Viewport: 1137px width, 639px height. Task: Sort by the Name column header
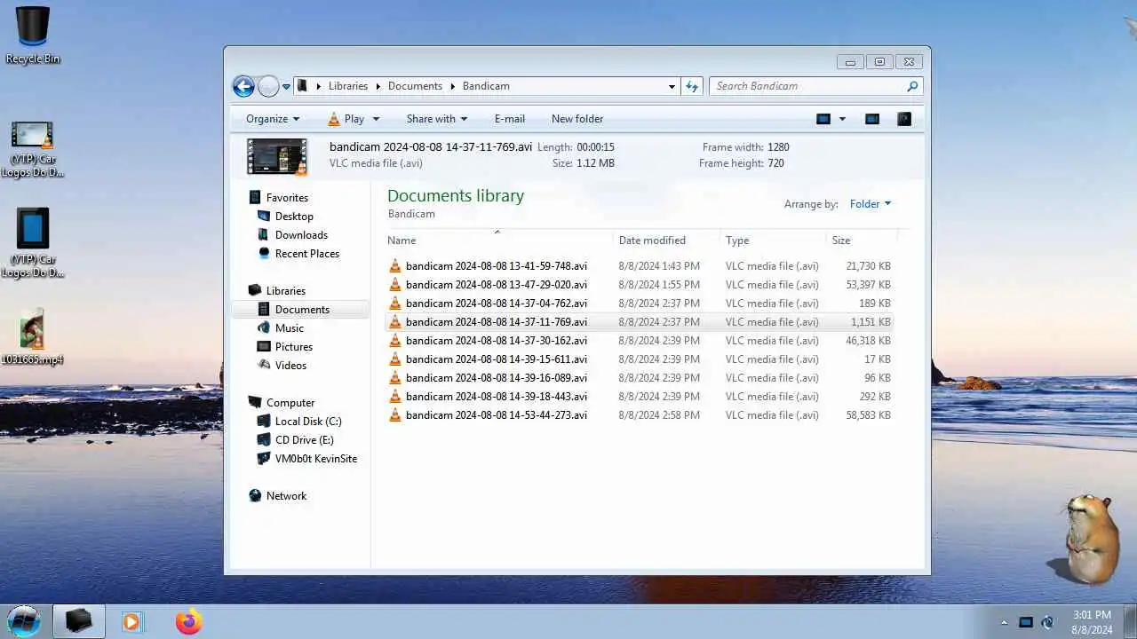(x=499, y=240)
